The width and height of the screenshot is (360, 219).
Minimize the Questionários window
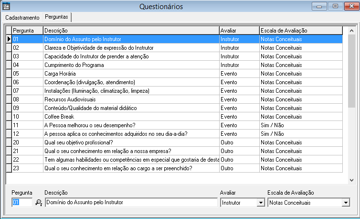pyautogui.click(x=319, y=6)
